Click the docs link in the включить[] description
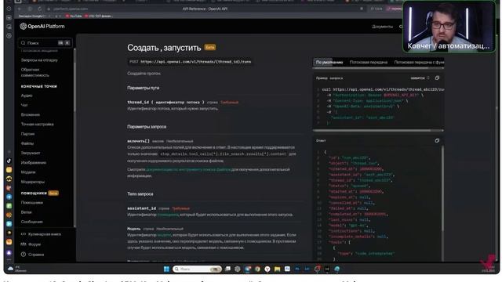 (188, 169)
